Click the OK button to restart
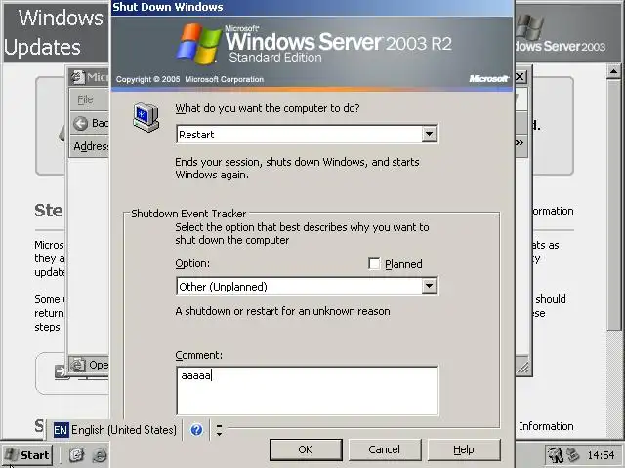The image size is (625, 468). click(x=306, y=449)
